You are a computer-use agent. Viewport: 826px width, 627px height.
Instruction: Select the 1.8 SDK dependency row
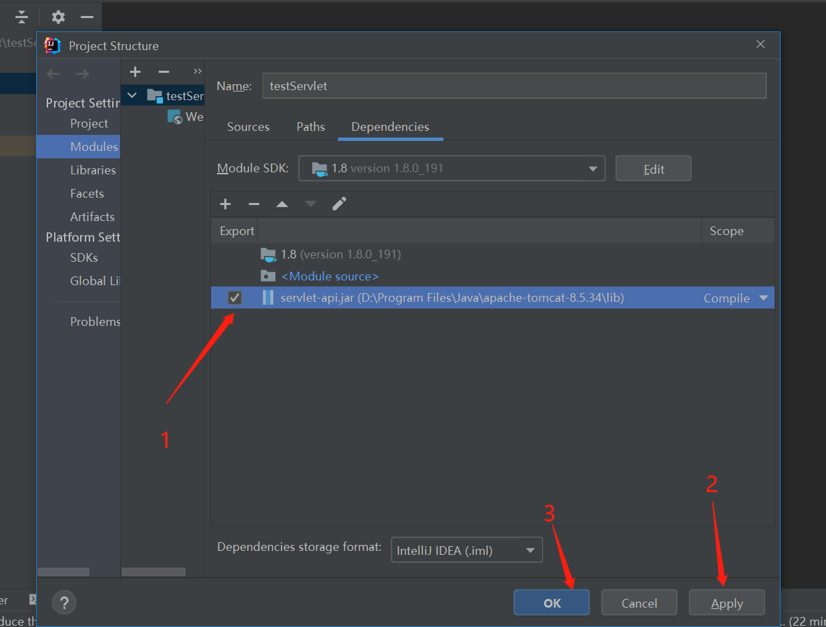click(492, 254)
